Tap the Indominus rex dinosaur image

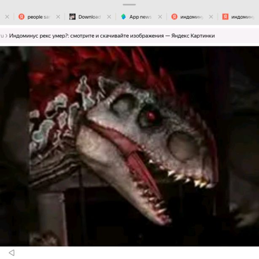pyautogui.click(x=129, y=146)
